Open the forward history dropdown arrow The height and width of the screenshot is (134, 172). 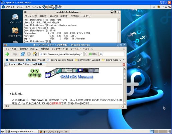tap(19, 54)
